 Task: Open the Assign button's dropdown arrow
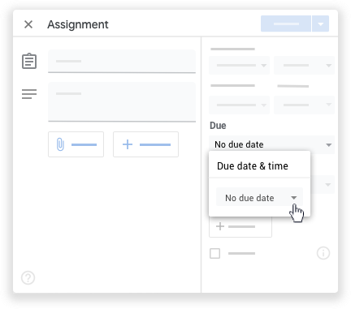(321, 24)
